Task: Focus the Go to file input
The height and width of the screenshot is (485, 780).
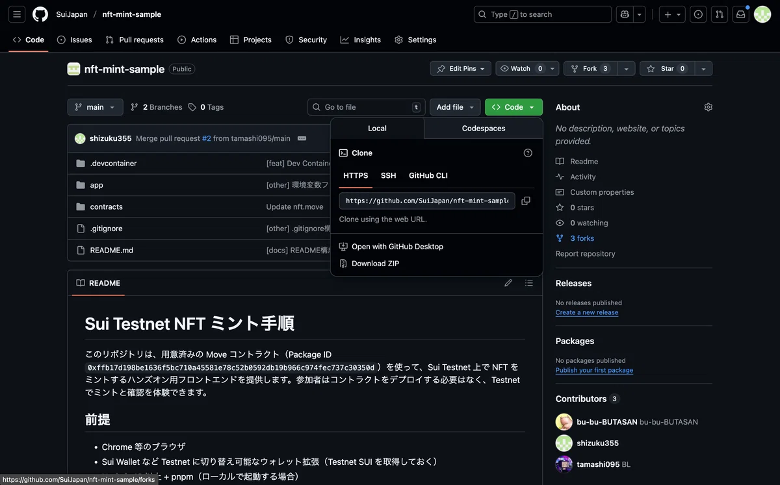Action: (367, 107)
